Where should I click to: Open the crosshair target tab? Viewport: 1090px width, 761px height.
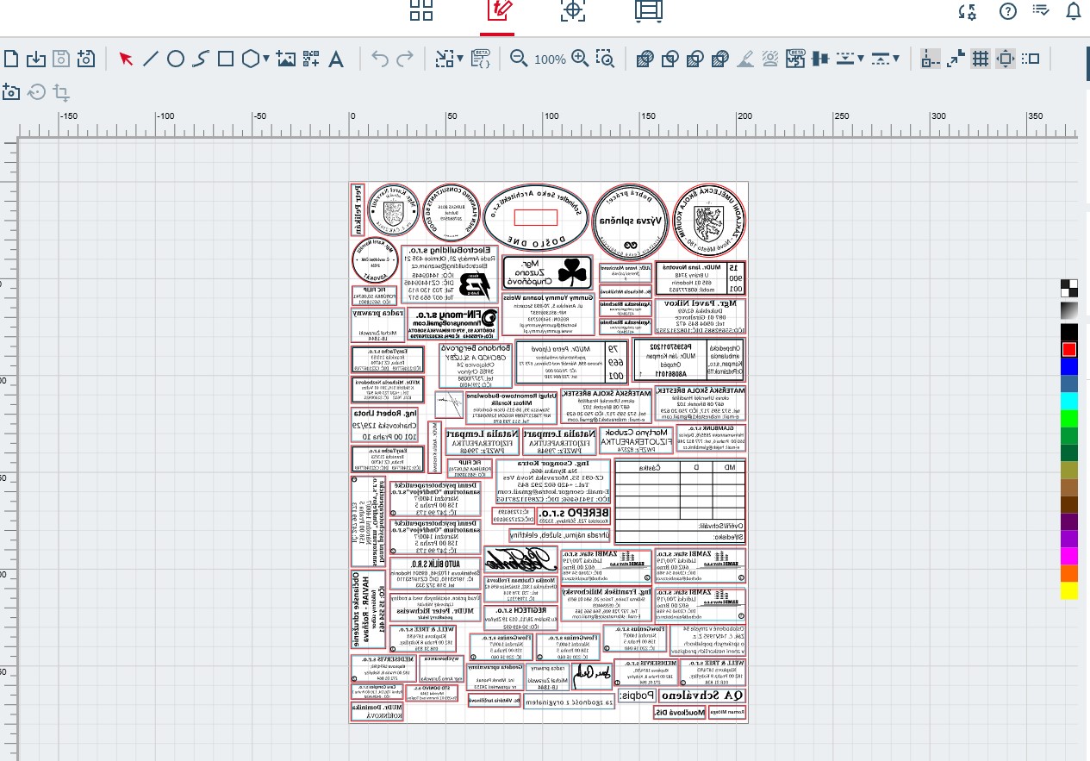click(572, 11)
